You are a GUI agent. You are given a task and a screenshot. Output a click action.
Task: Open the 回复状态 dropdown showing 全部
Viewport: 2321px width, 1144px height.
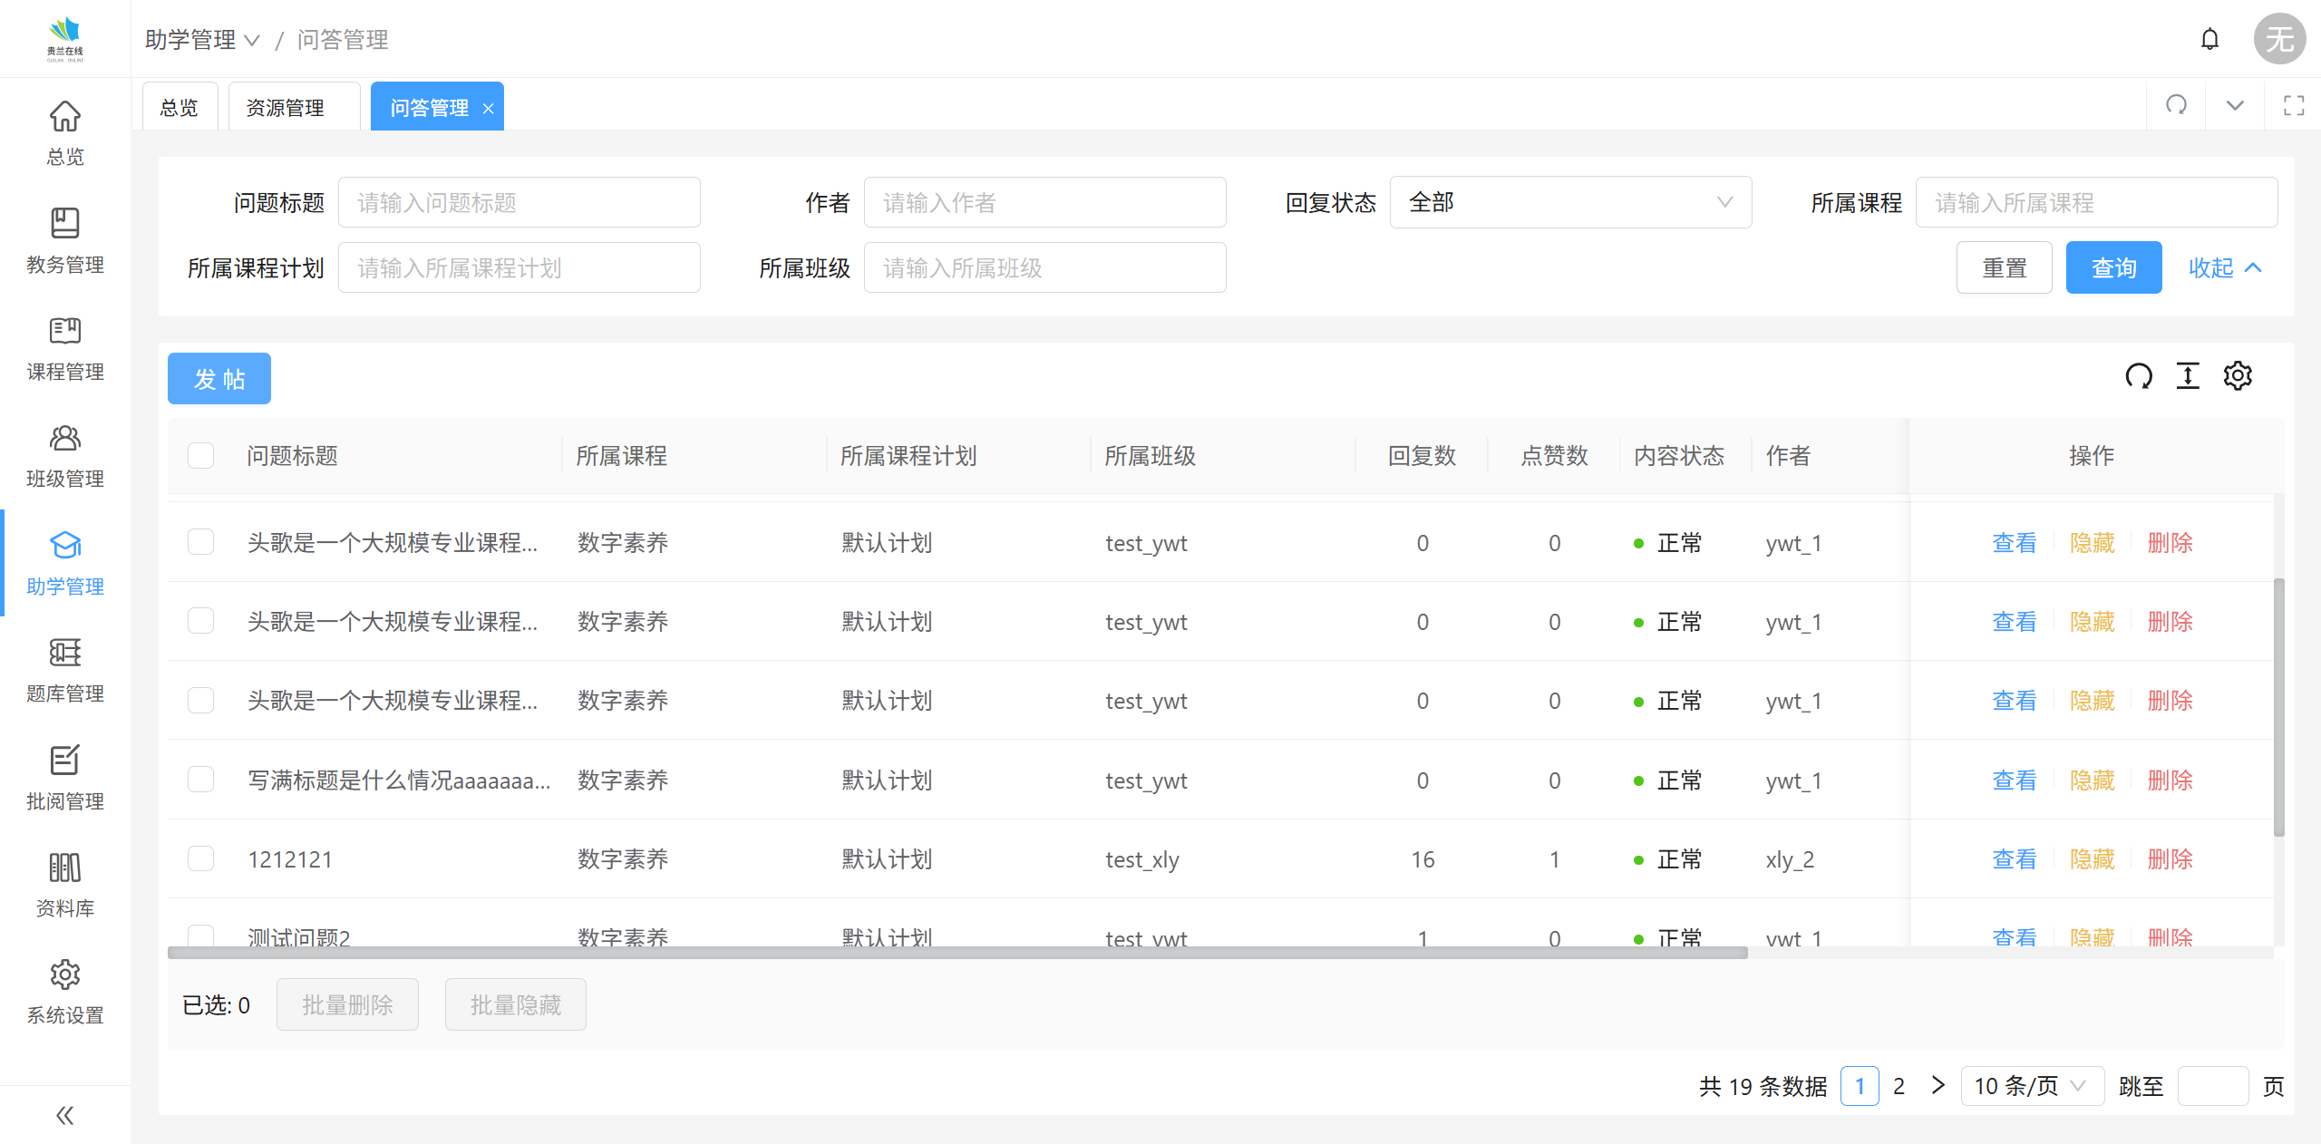point(1569,202)
